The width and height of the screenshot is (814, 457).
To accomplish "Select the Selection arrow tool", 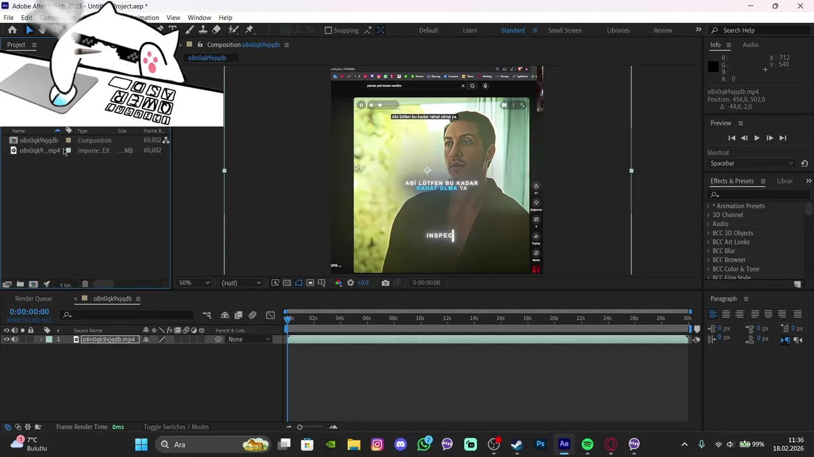I will pos(29,30).
